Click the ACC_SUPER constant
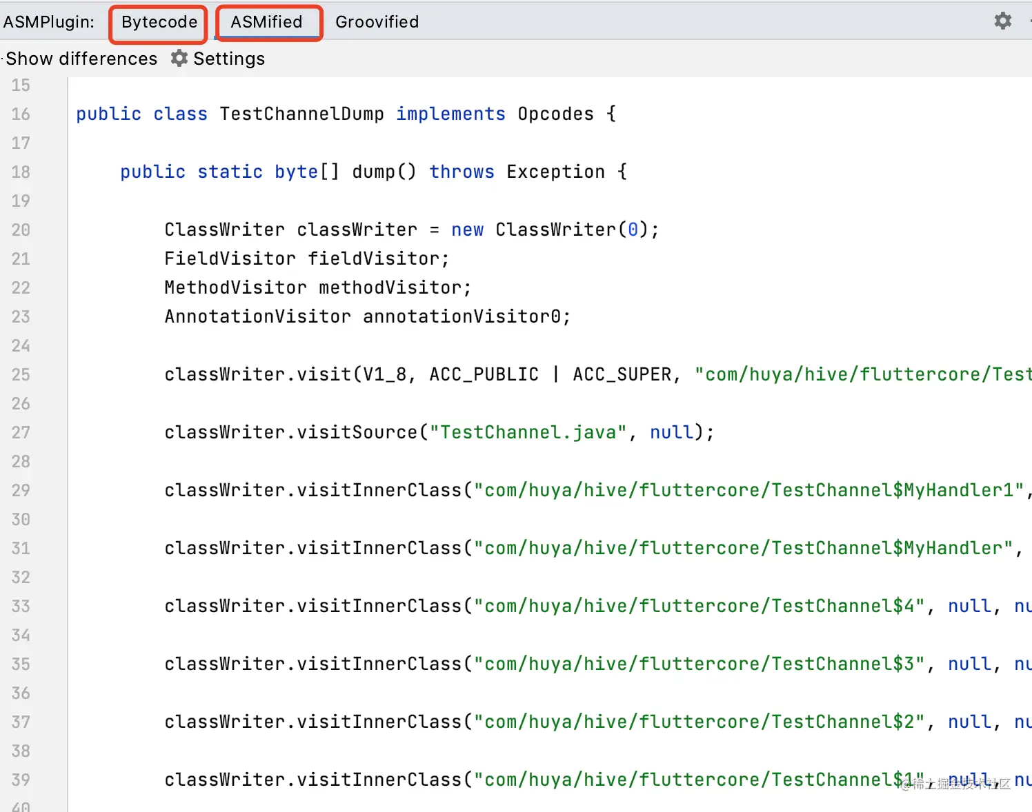Viewport: 1032px width, 812px height. [622, 374]
